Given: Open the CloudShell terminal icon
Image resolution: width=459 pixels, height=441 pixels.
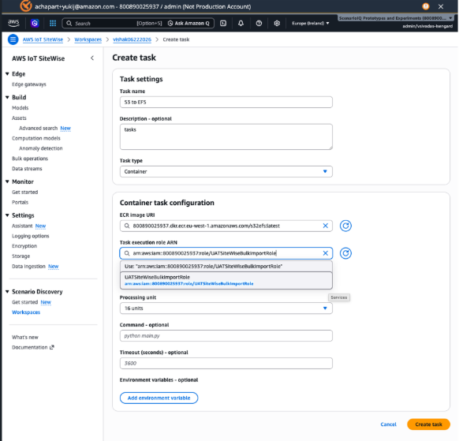Looking at the screenshot, I should click(x=223, y=23).
